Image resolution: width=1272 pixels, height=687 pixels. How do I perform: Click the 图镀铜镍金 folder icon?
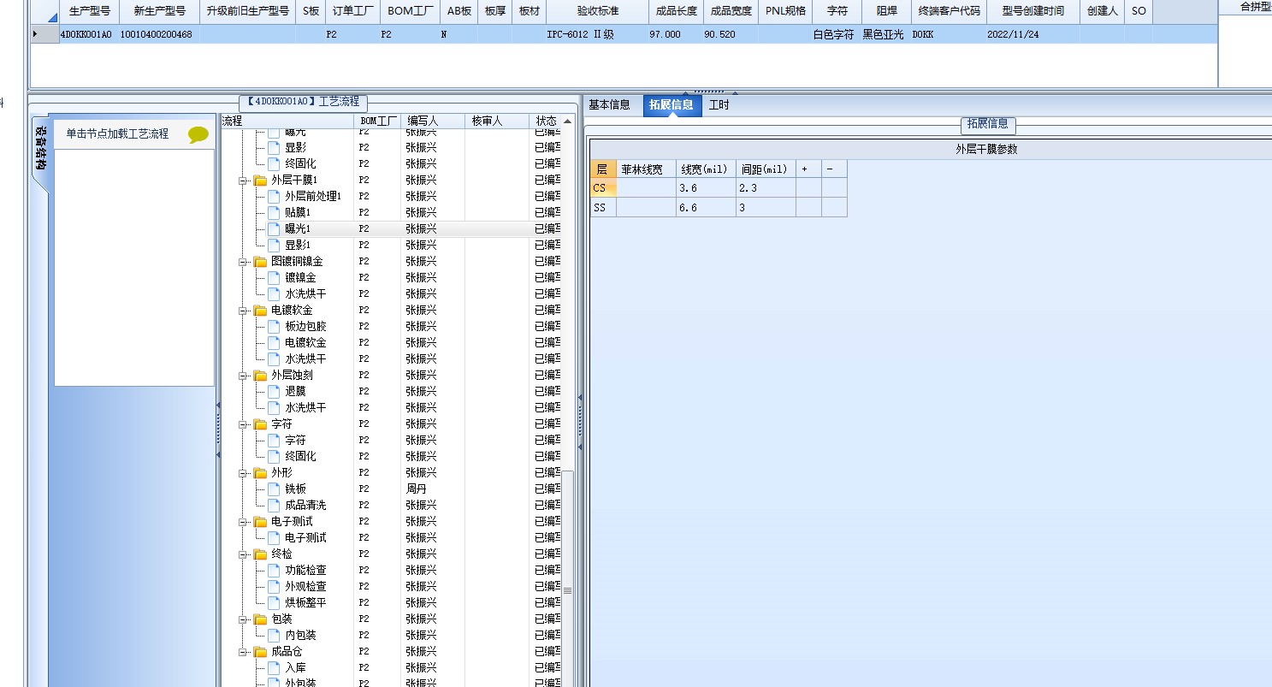pos(260,262)
